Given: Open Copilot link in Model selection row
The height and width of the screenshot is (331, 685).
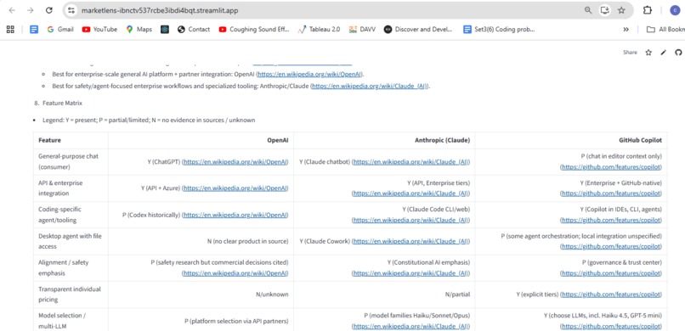Looking at the screenshot, I should (x=611, y=326).
